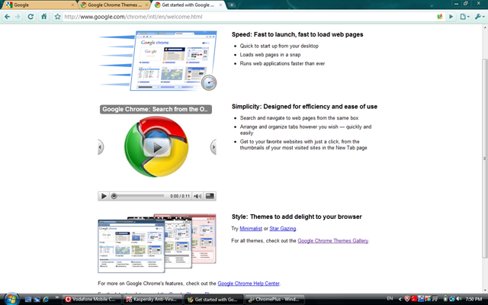The image size is (488, 305).
Task: Click the video title 'Google Chrome: Search from the O..'
Action: pyautogui.click(x=156, y=109)
